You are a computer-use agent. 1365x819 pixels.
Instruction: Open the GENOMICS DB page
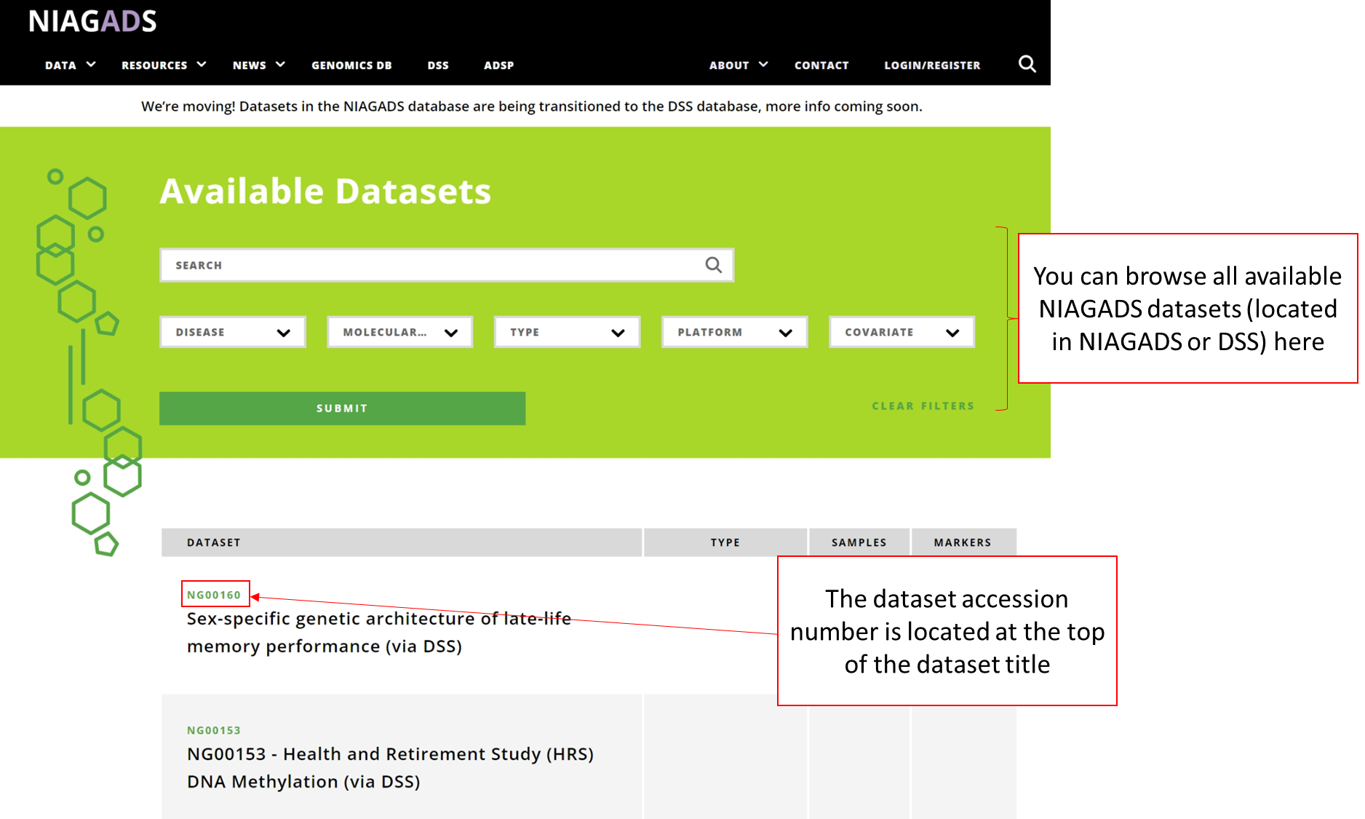[351, 65]
